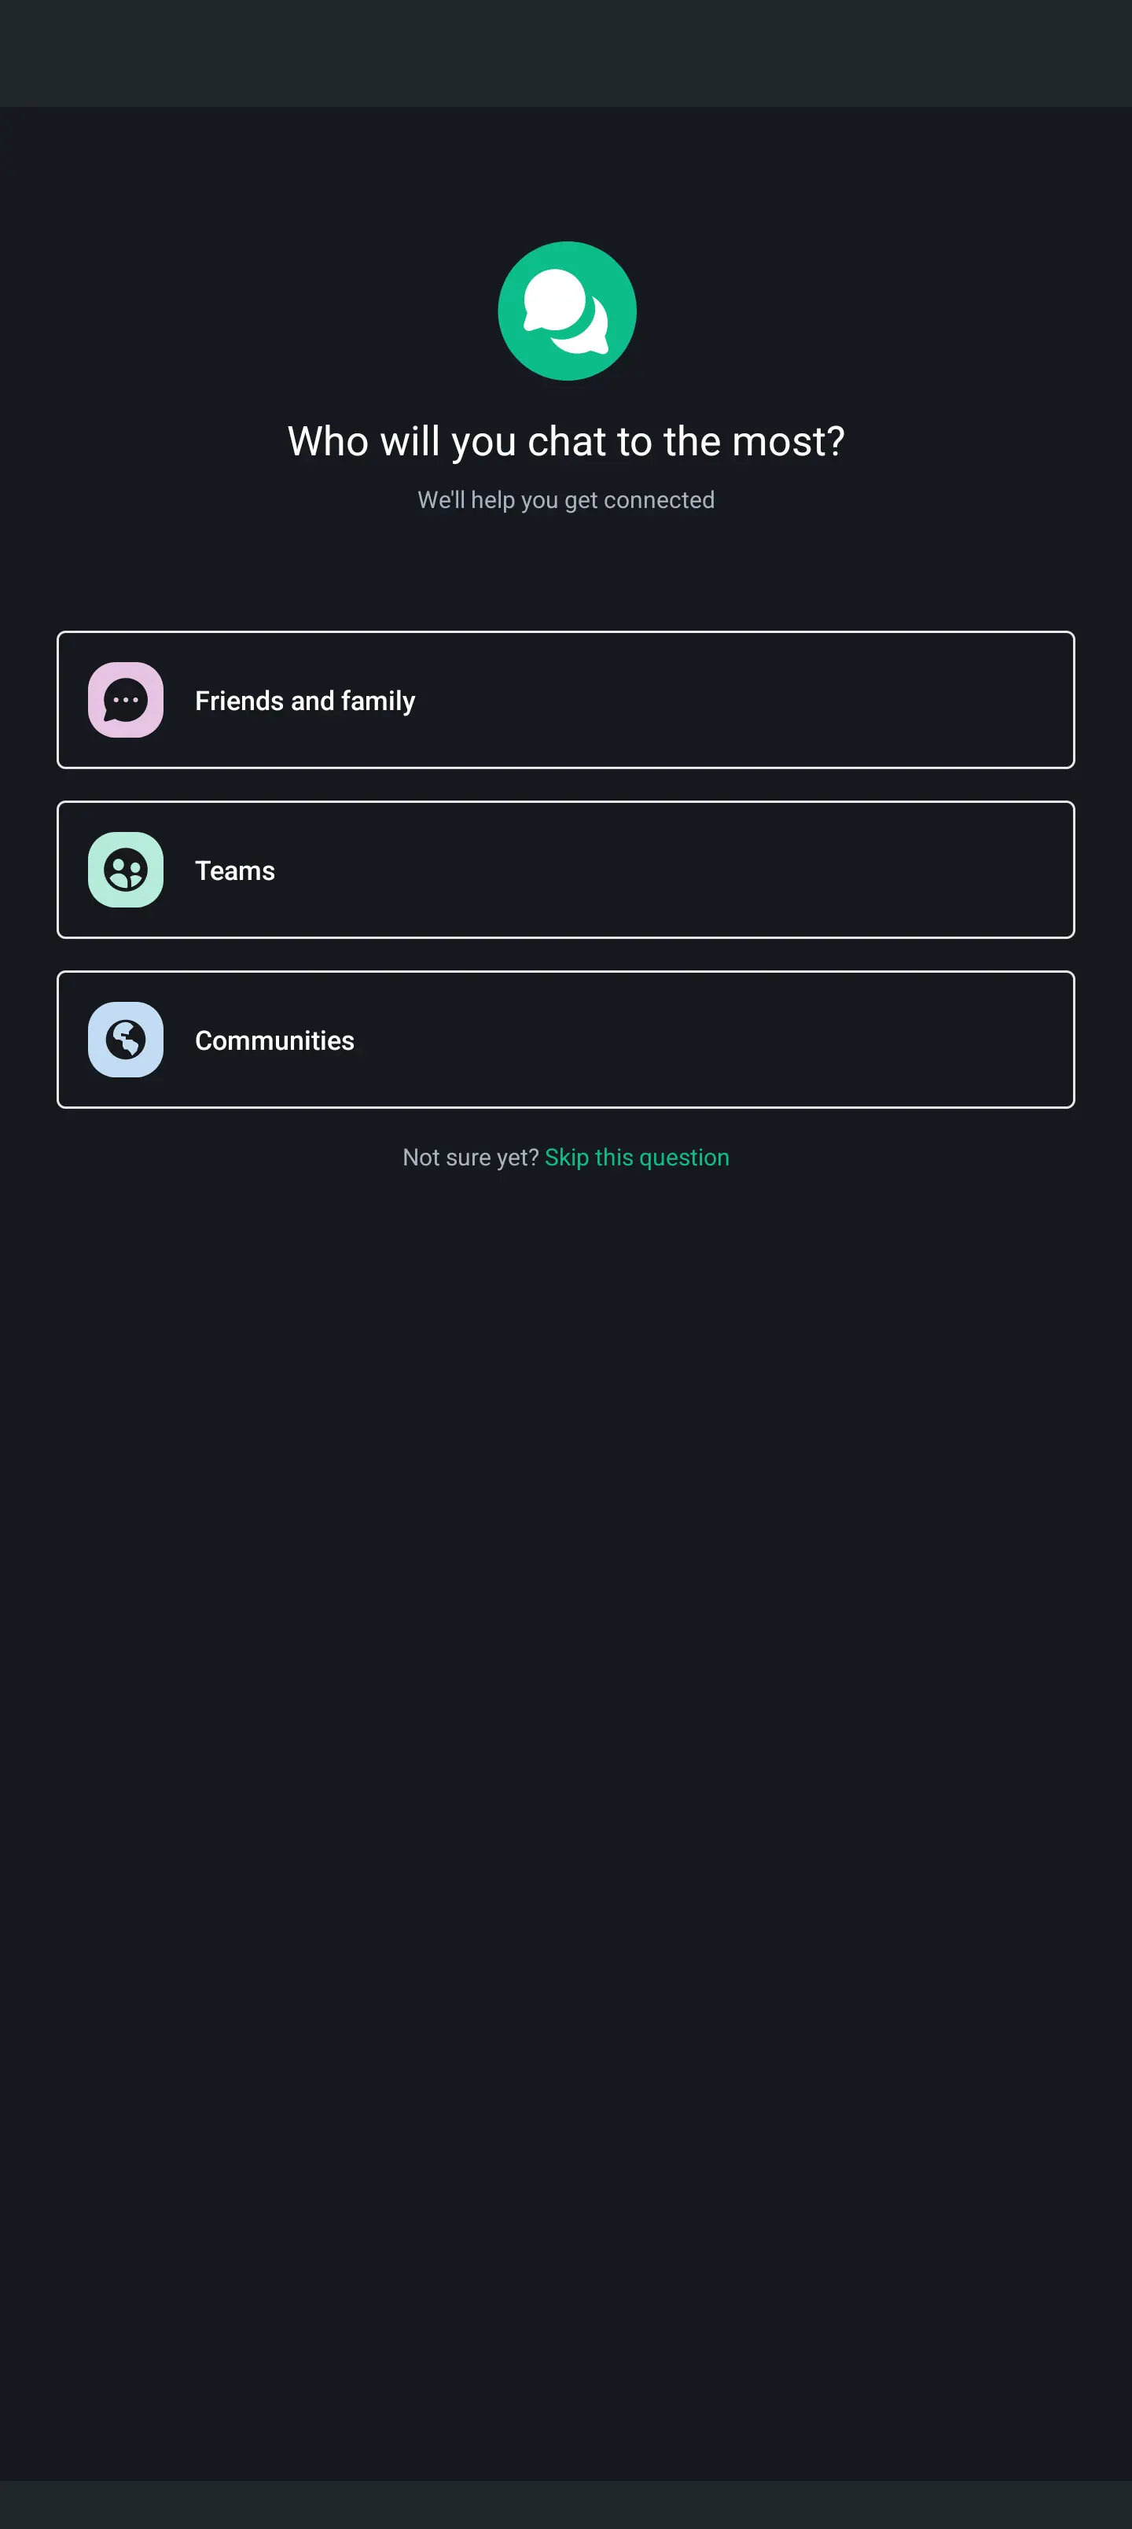This screenshot has height=2529, width=1132.
Task: Click the 'We'll help you get connected' subtitle
Action: pyautogui.click(x=567, y=499)
